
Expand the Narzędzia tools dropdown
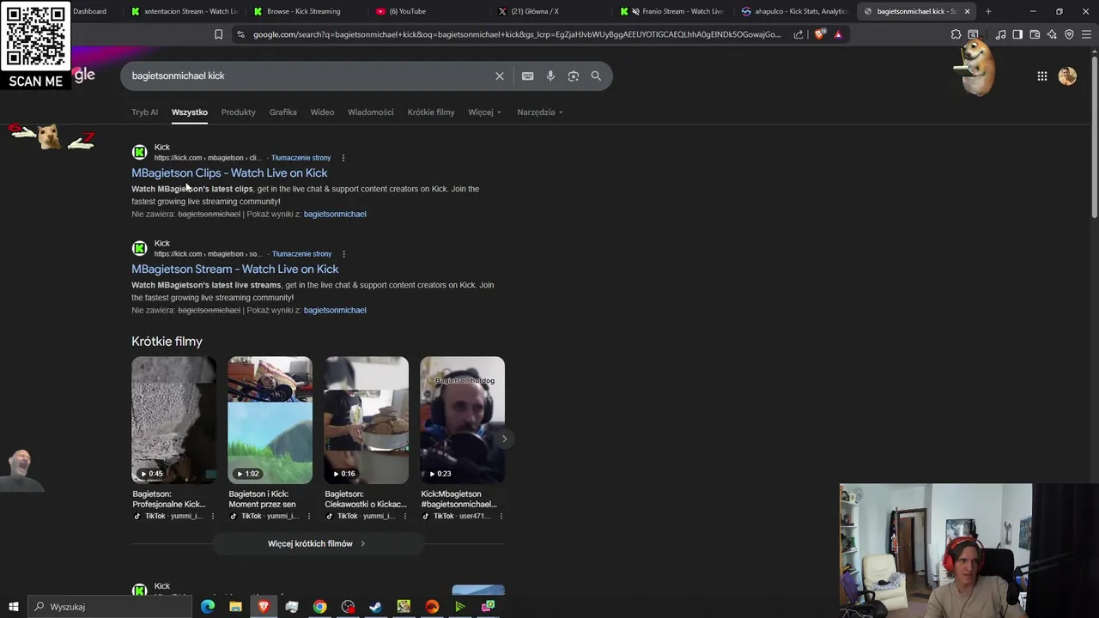coord(540,112)
